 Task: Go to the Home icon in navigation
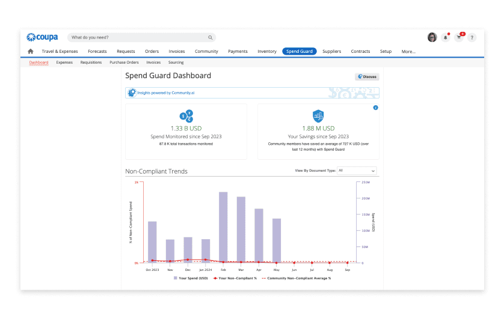[x=31, y=51]
